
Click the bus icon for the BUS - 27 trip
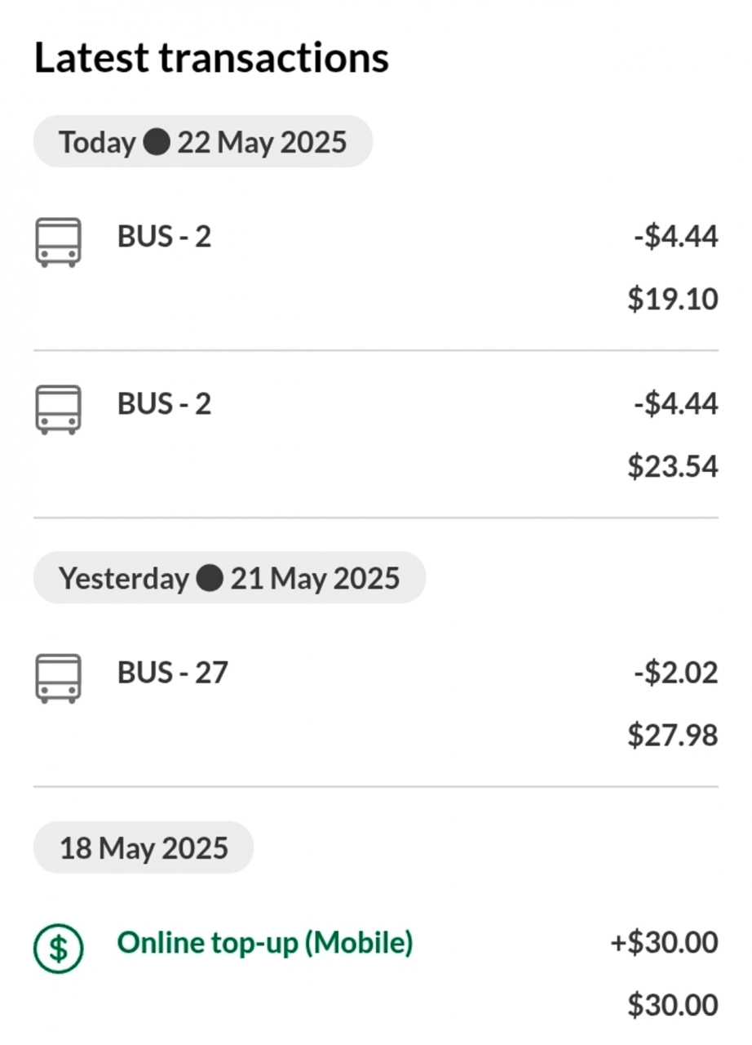tap(59, 678)
